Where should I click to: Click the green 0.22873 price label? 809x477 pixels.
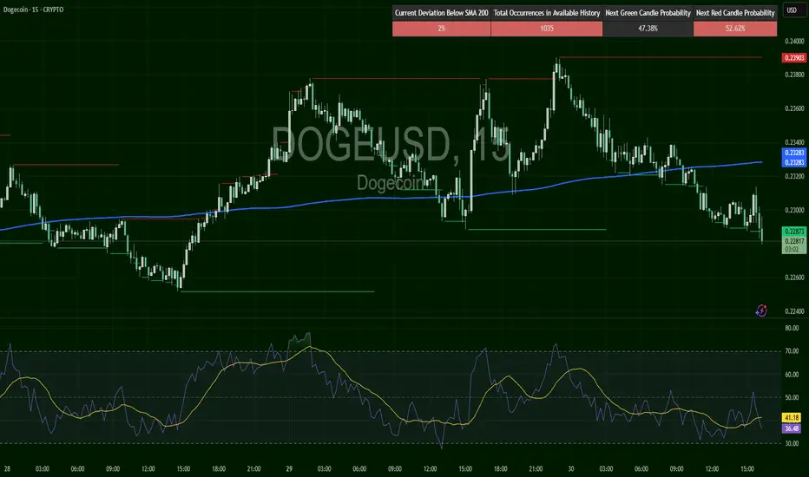[794, 232]
